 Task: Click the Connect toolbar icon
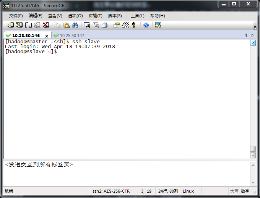(x=11, y=25)
